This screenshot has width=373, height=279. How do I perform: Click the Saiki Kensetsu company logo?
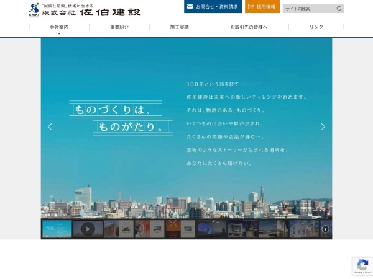85,10
